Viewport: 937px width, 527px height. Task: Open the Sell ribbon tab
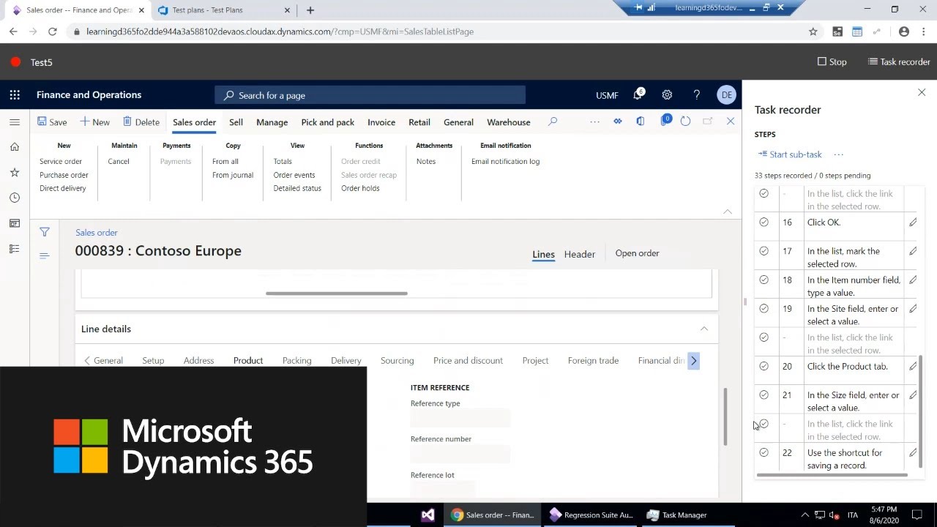coord(236,122)
